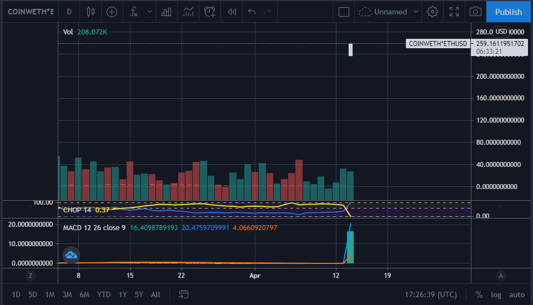Image resolution: width=533 pixels, height=305 pixels.
Task: Create an alert with alarm clock icon
Action: (210, 12)
